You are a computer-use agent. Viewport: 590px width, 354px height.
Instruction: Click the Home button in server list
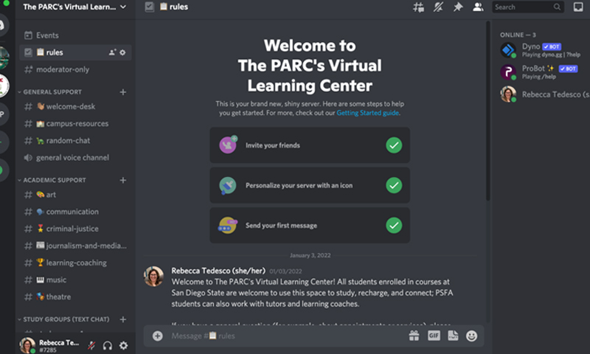click(x=1, y=25)
